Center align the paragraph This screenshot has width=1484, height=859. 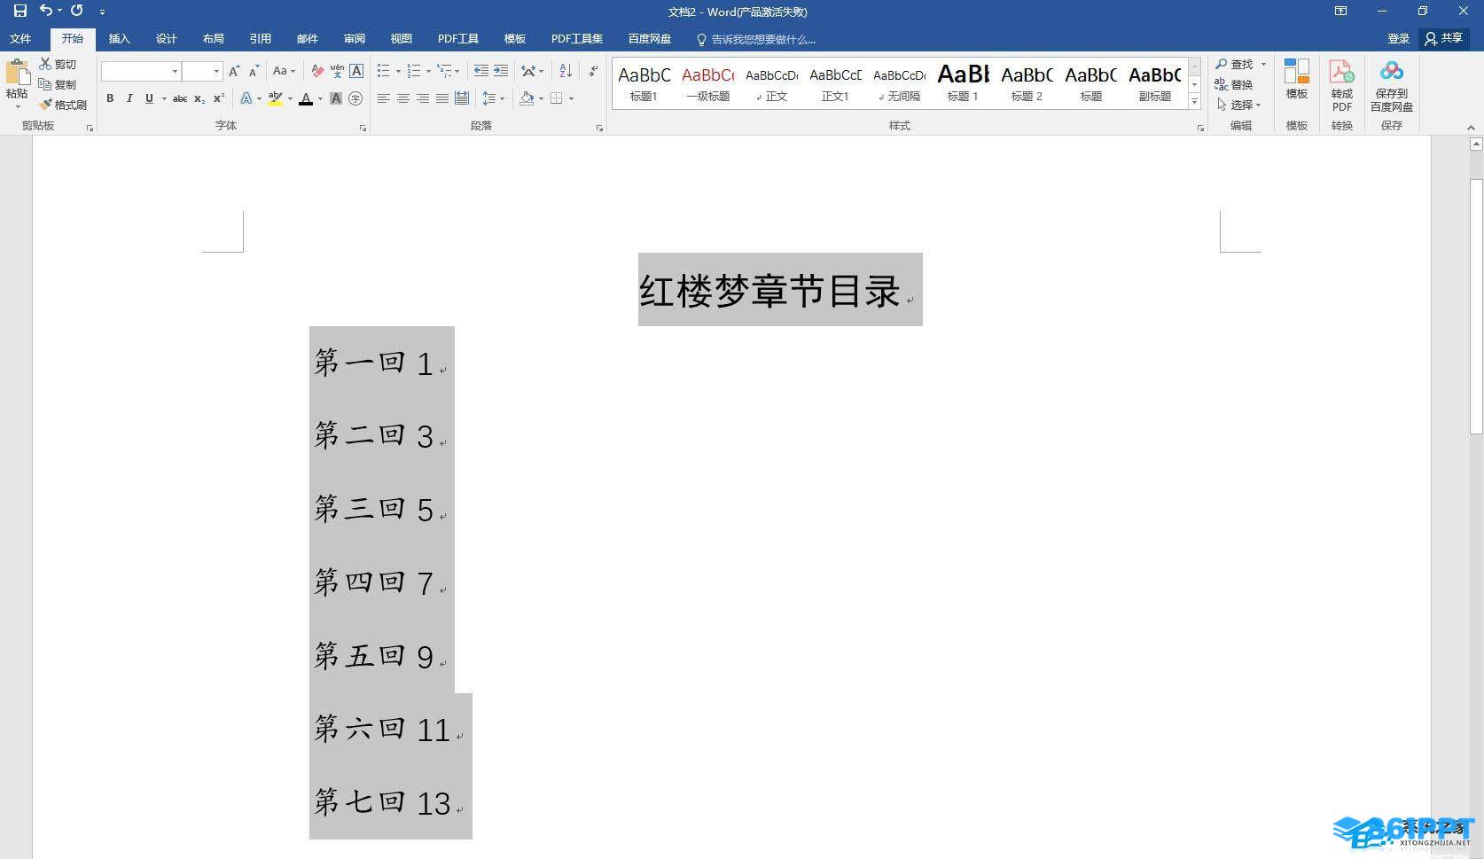(x=403, y=98)
